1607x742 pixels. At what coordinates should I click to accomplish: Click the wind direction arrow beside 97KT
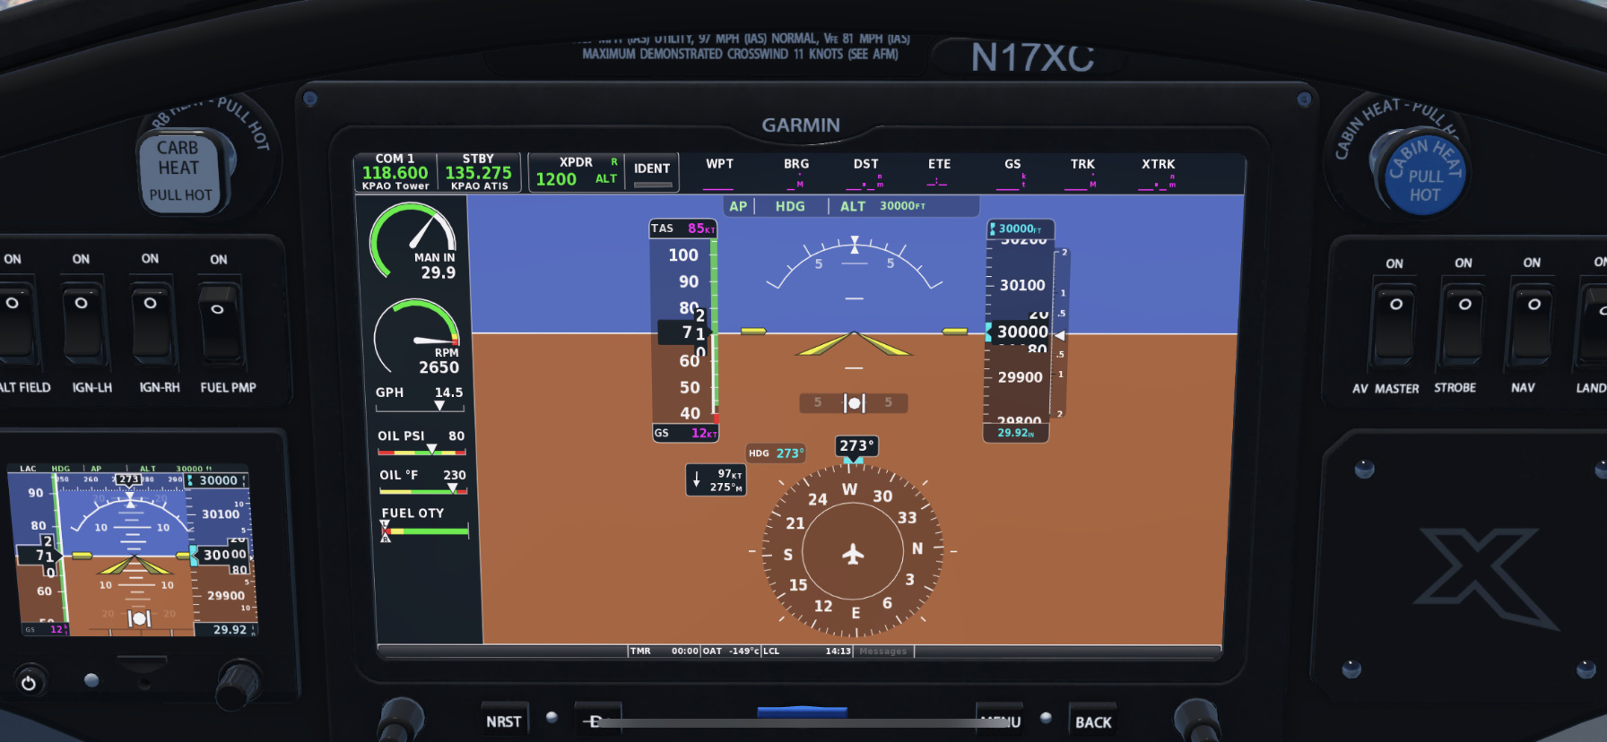[x=697, y=479]
